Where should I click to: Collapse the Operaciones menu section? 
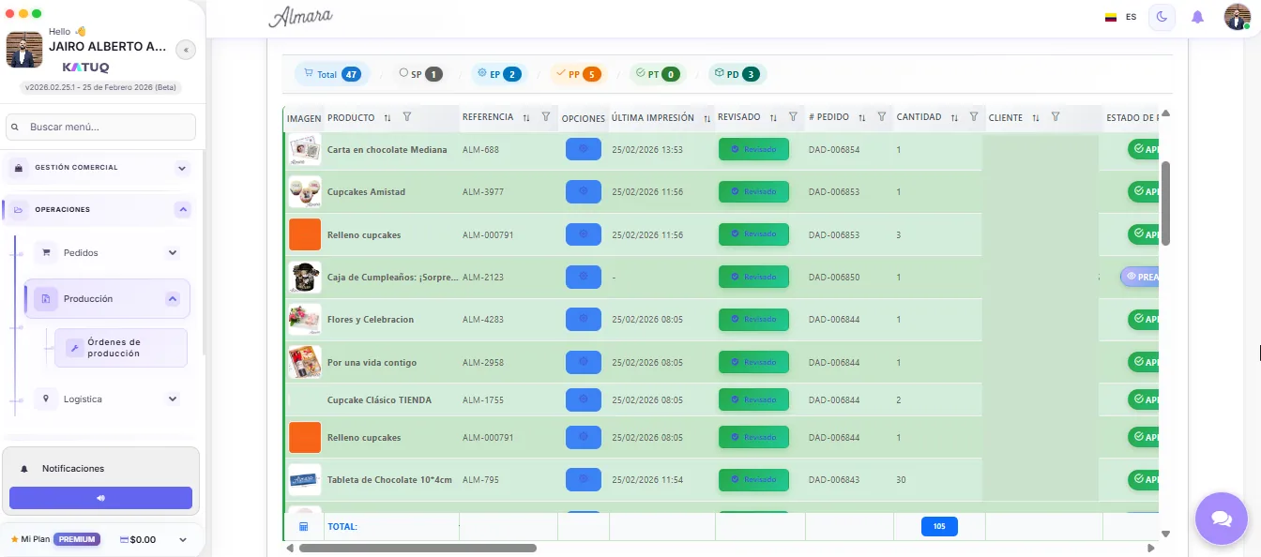coord(183,210)
